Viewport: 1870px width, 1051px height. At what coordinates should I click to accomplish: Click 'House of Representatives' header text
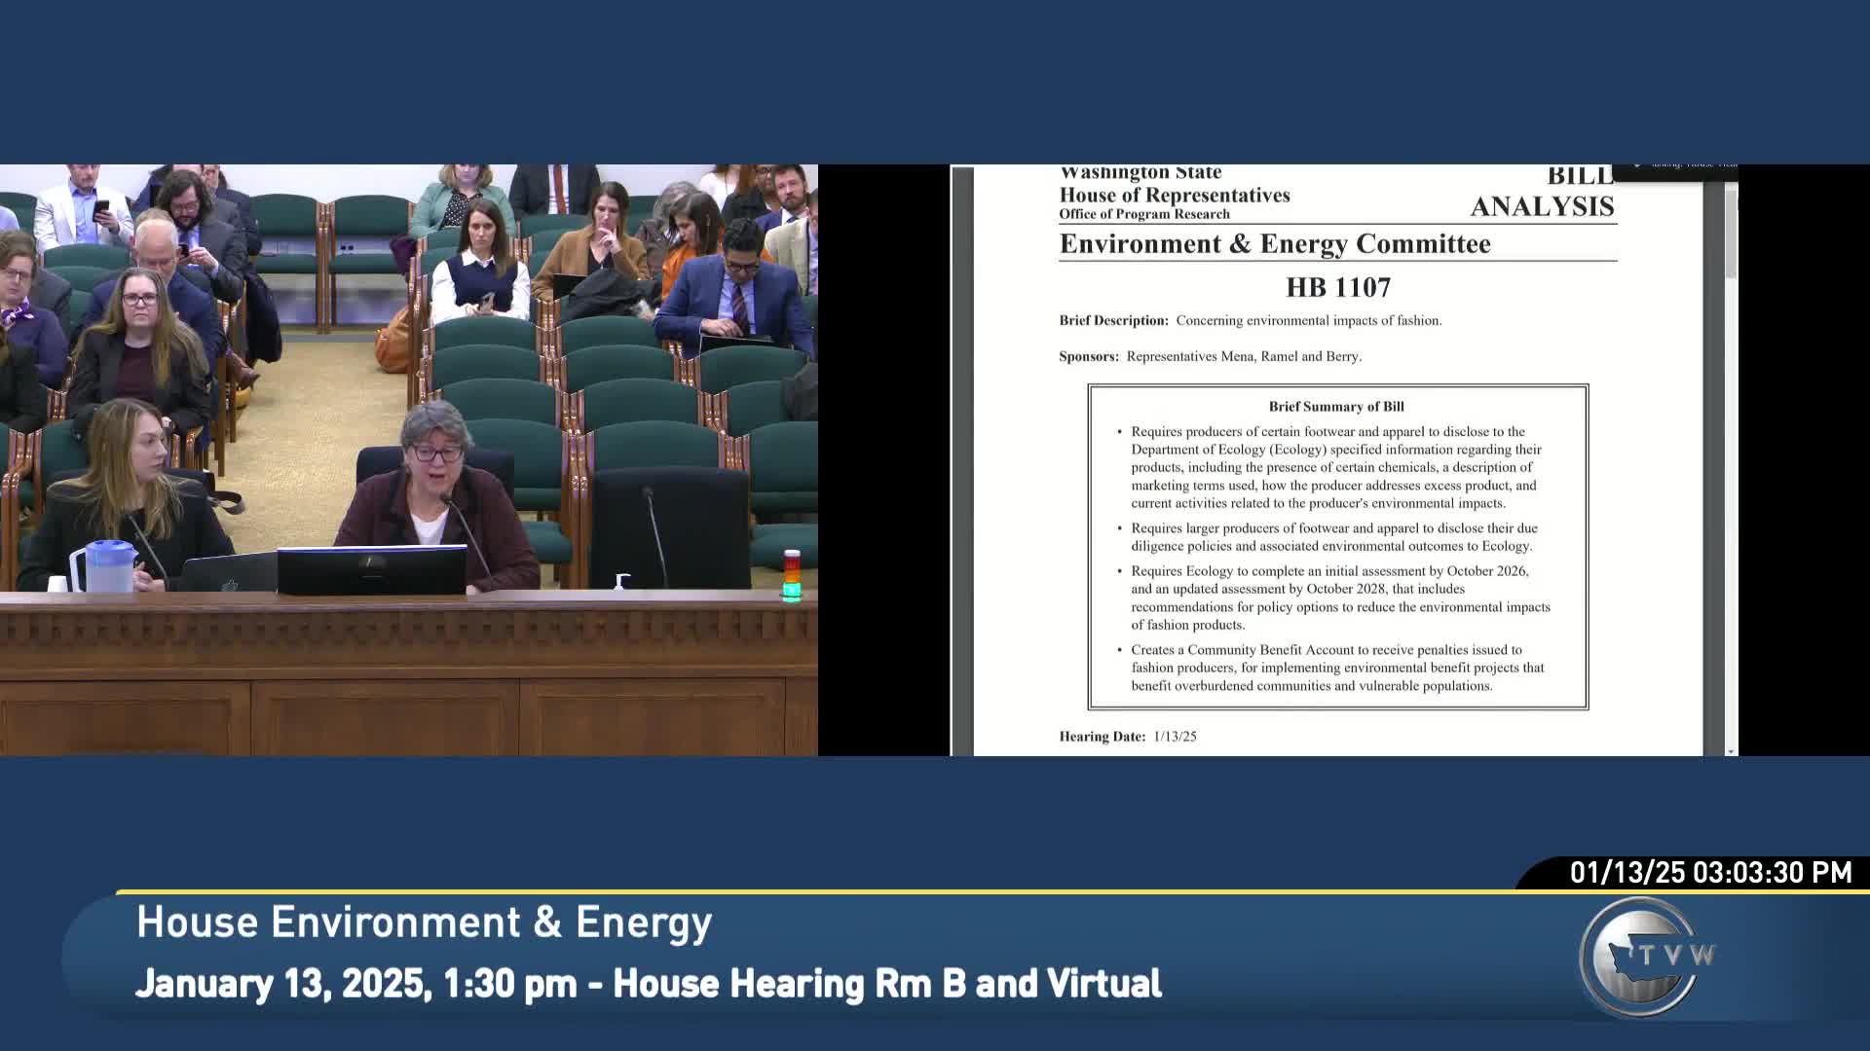(1175, 195)
